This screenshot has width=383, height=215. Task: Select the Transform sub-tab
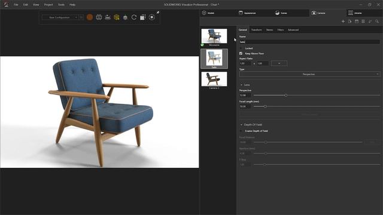click(x=257, y=30)
